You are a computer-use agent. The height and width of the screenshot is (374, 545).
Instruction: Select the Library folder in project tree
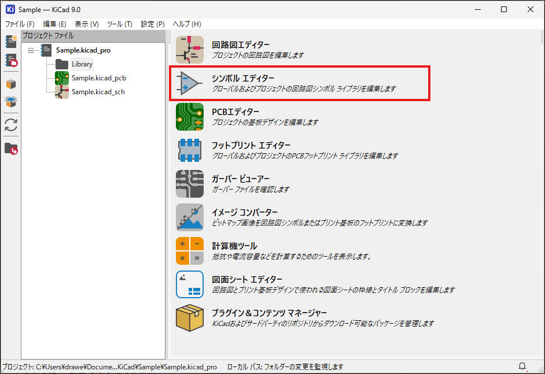(82, 64)
